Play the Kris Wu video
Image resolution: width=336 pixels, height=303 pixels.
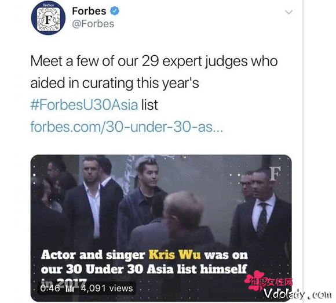click(x=161, y=228)
